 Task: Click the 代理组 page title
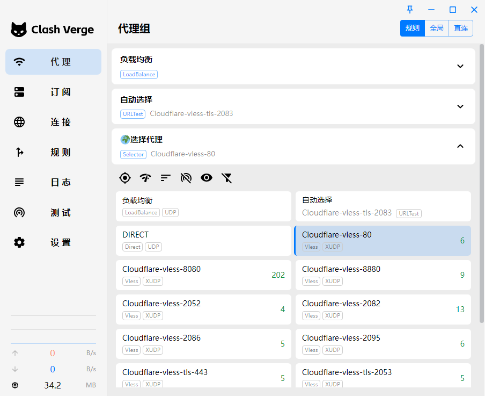(x=134, y=28)
